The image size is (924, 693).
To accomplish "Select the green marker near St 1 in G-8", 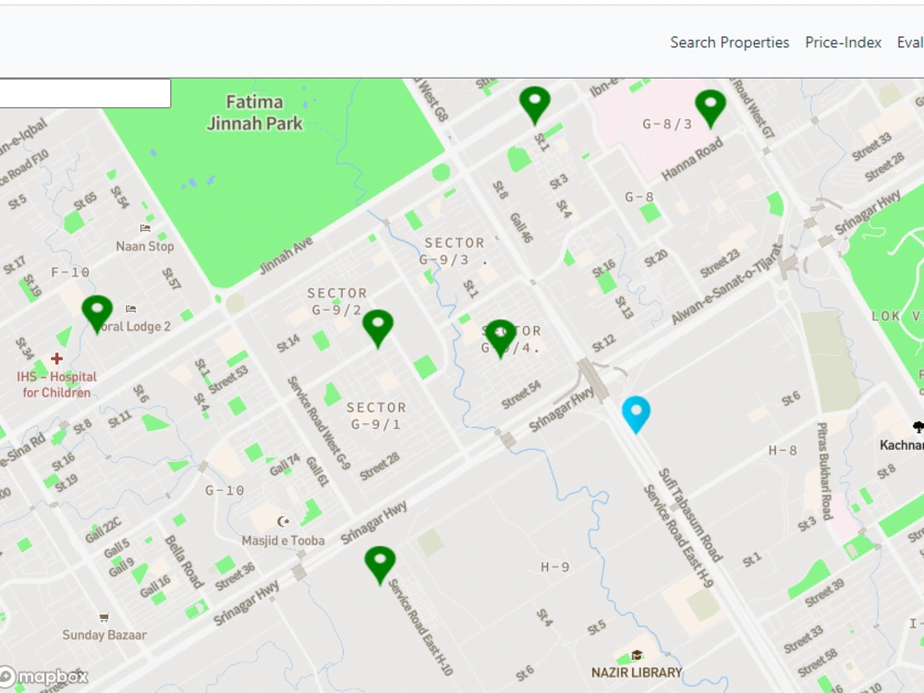I will [x=534, y=106].
